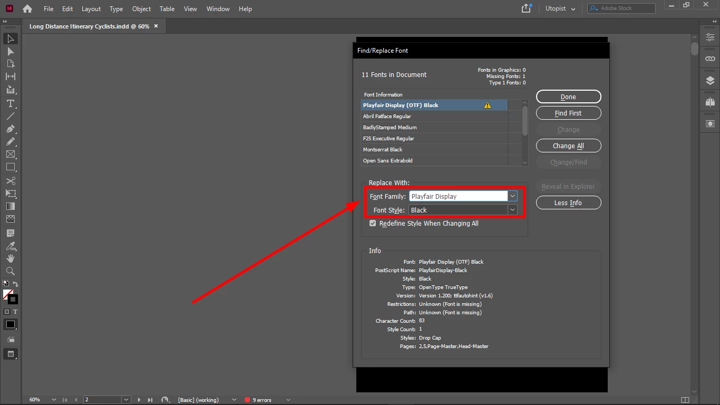Expand the 9 errors dropdown arrow
The image size is (720, 405).
click(x=288, y=400)
